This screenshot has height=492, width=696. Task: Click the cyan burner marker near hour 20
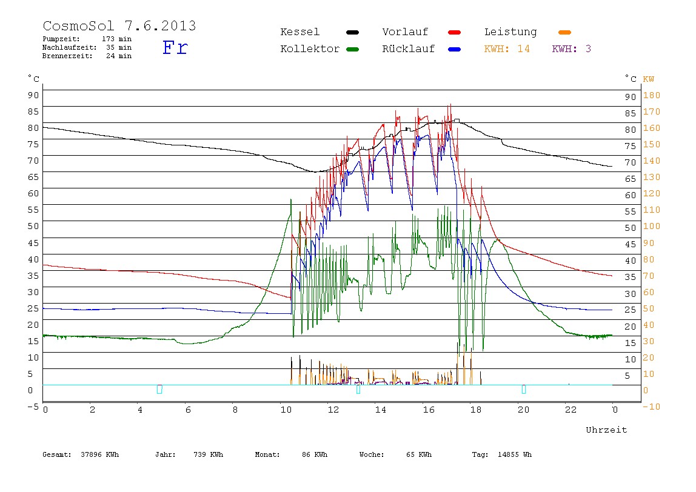(524, 389)
